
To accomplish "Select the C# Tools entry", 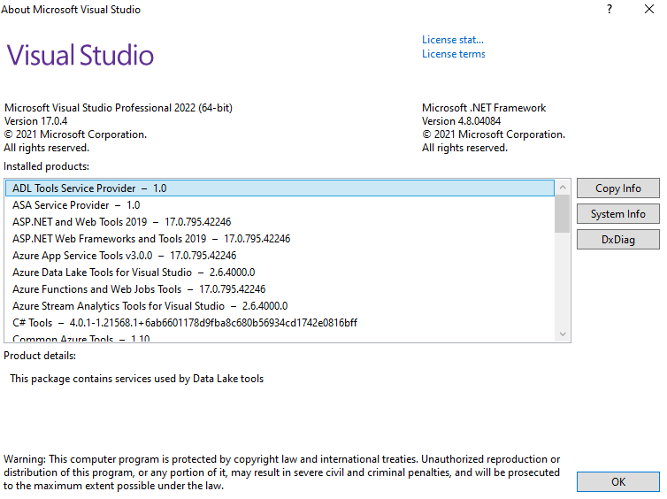I will pos(280,322).
